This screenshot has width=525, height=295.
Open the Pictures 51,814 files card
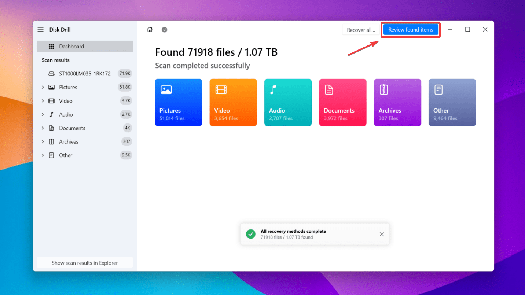coord(178,102)
